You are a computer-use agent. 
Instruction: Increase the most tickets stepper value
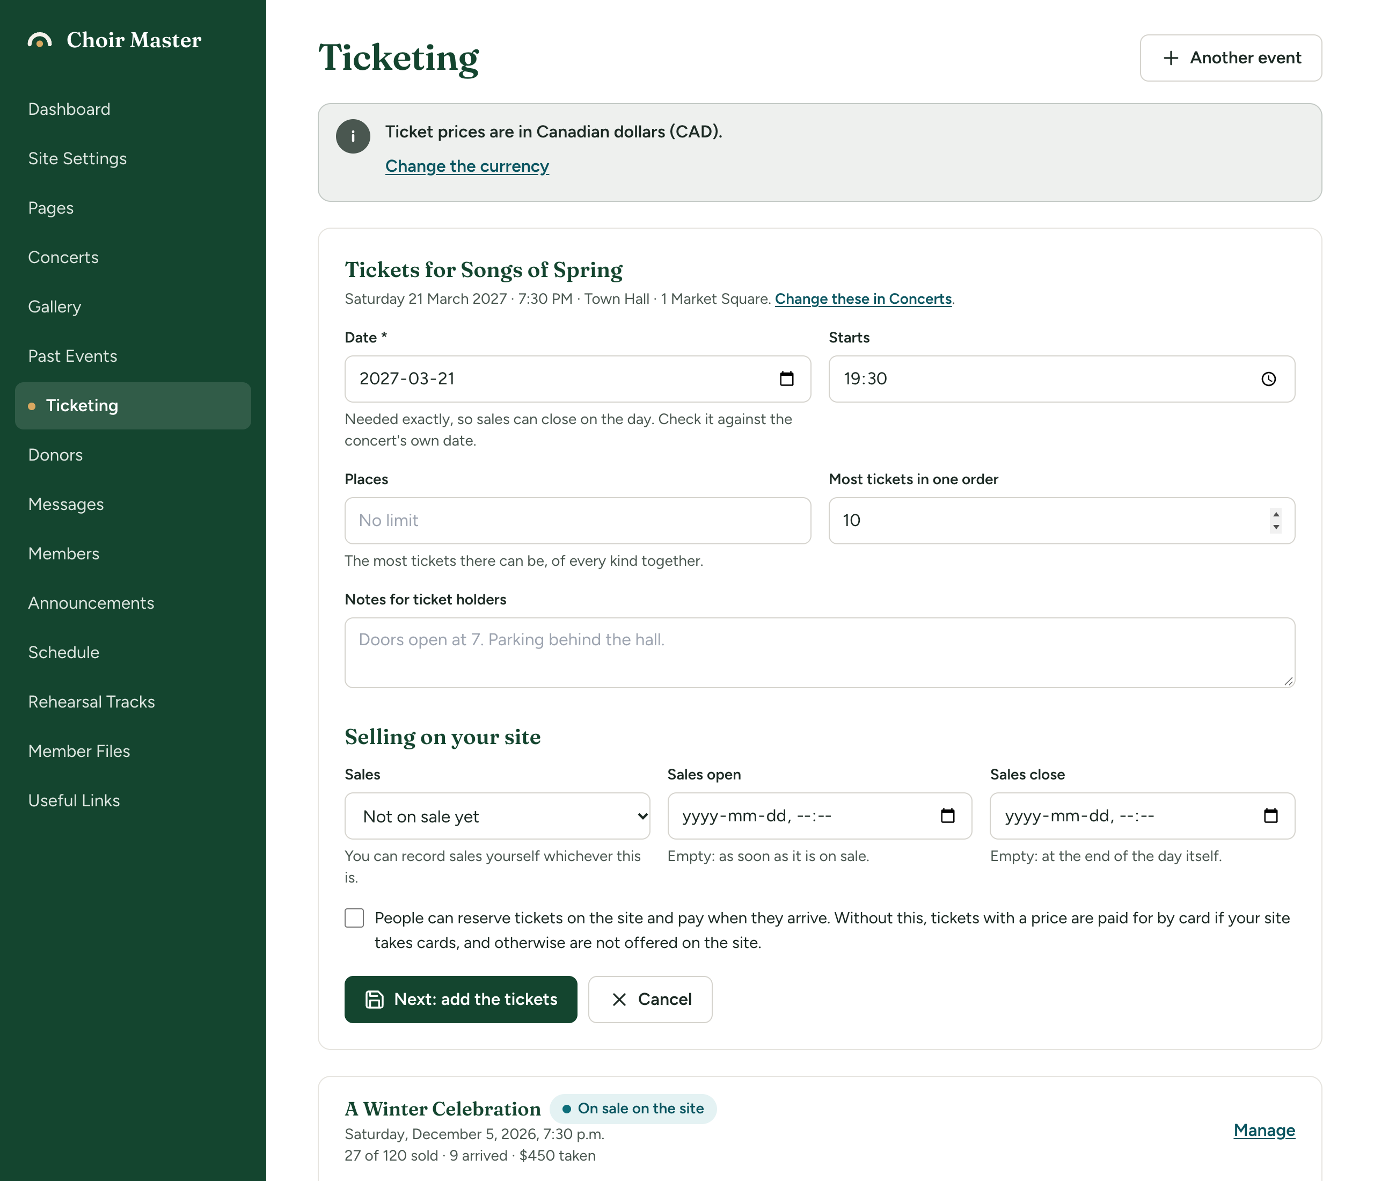point(1276,515)
